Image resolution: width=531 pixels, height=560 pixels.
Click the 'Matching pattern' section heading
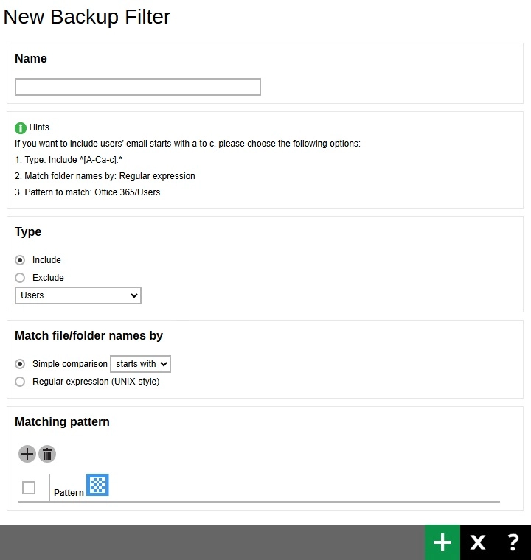62,422
